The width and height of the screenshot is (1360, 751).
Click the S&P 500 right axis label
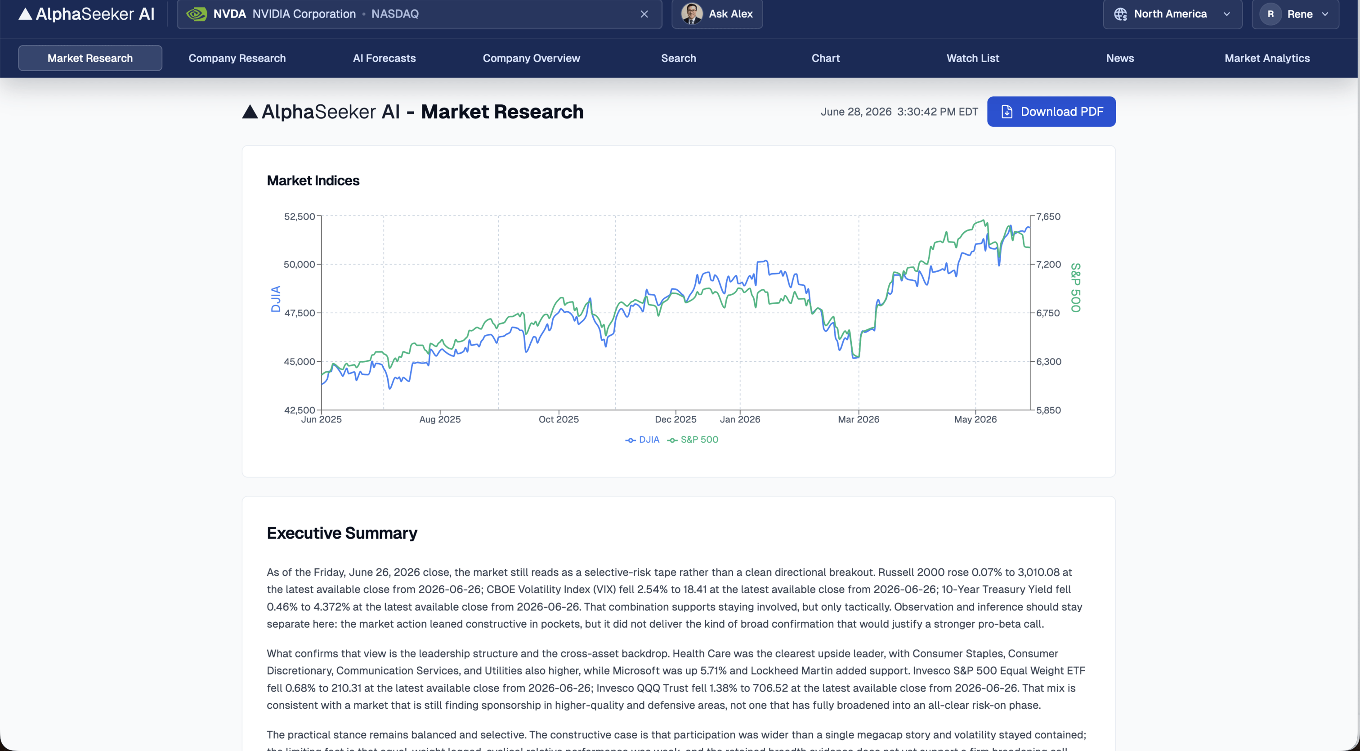pos(1075,287)
